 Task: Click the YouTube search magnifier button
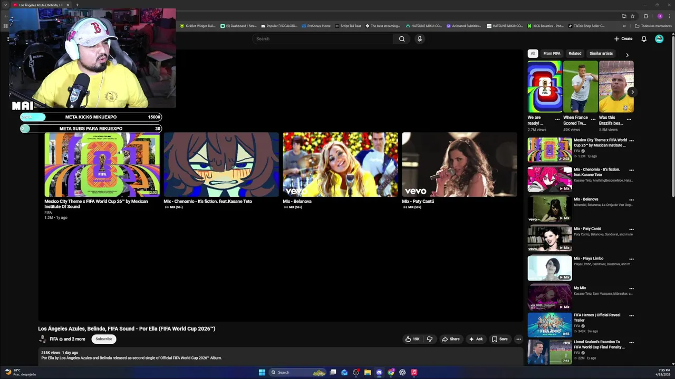tap(402, 38)
